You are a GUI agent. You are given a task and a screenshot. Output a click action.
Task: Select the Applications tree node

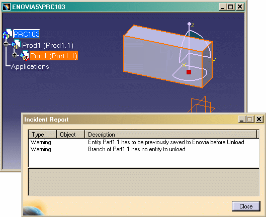(30, 66)
